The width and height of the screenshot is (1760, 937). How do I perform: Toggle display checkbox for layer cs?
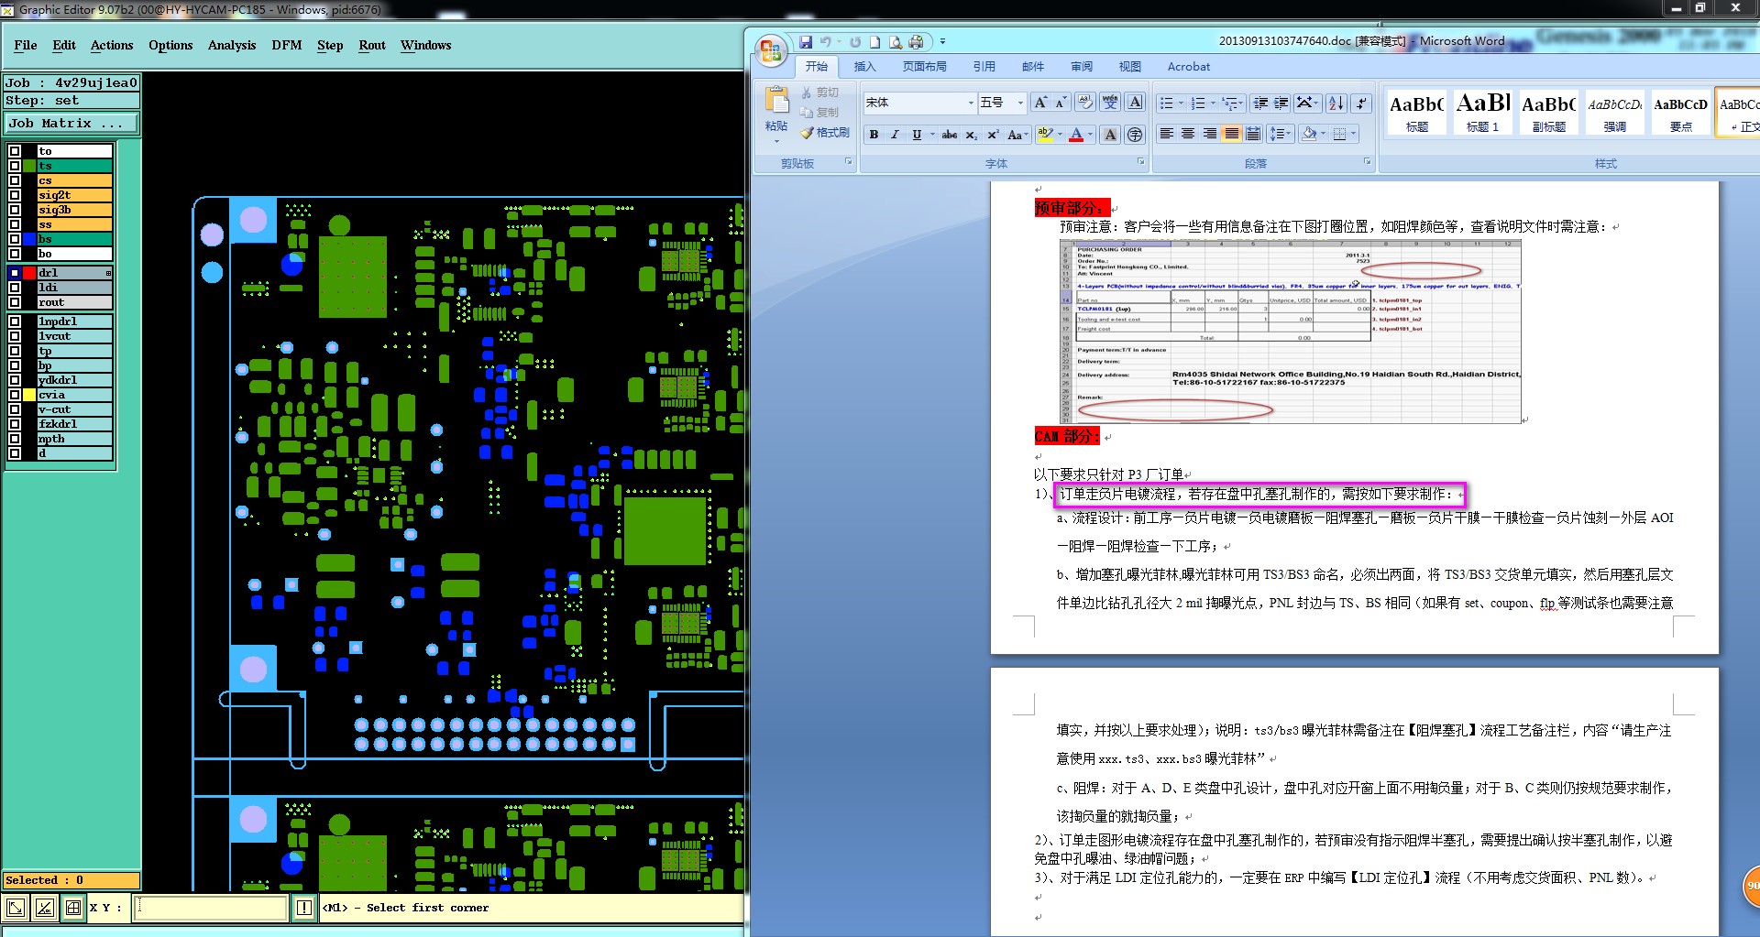pyautogui.click(x=15, y=180)
